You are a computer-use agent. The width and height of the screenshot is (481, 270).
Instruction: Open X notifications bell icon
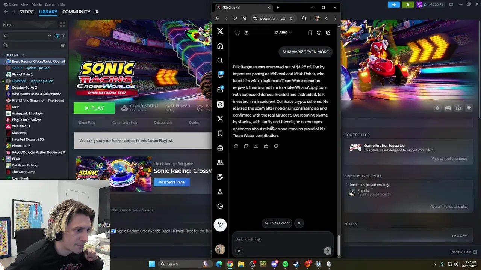point(220,75)
